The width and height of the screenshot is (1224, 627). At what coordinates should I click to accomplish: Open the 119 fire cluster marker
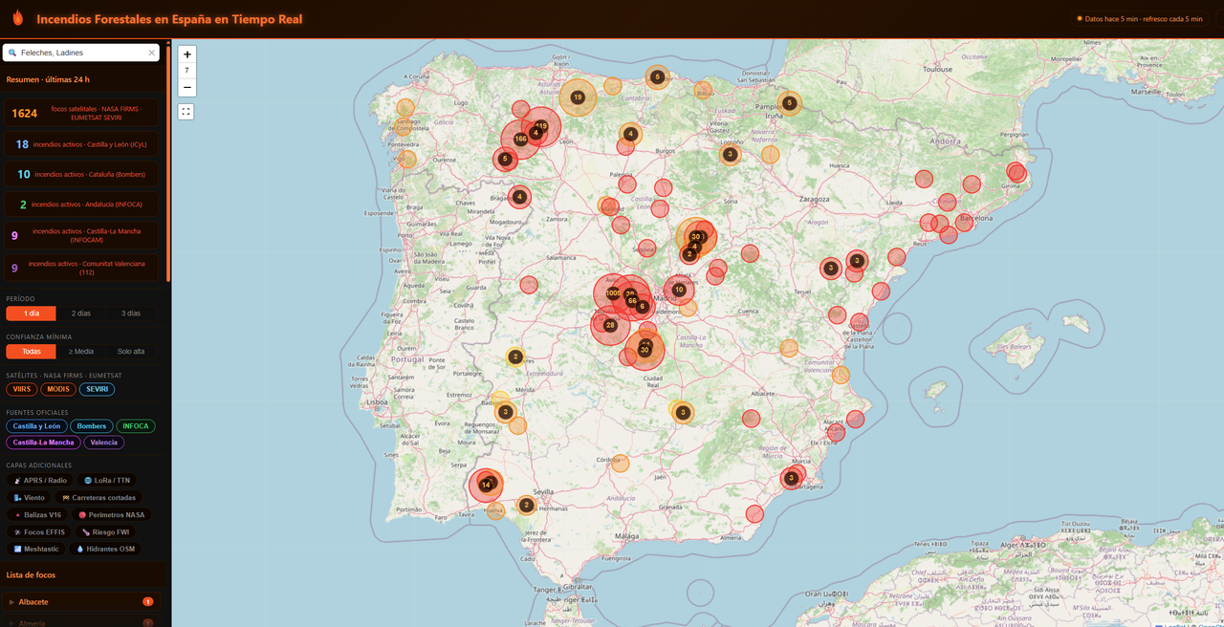click(541, 125)
